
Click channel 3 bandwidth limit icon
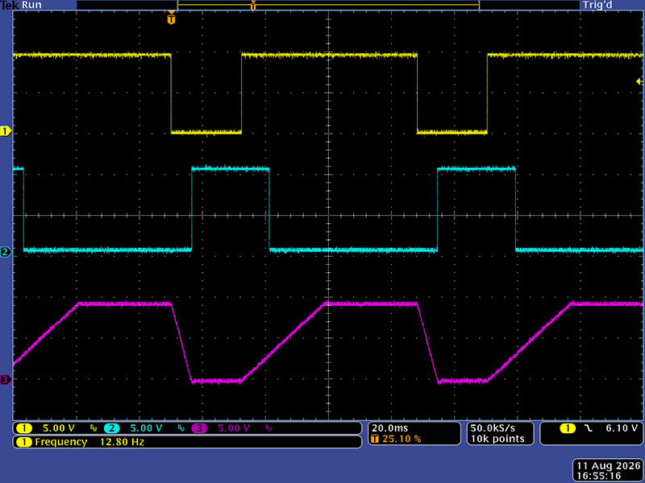[x=268, y=428]
